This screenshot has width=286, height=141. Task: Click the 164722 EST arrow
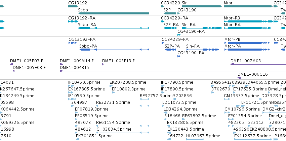(x=169, y=139)
